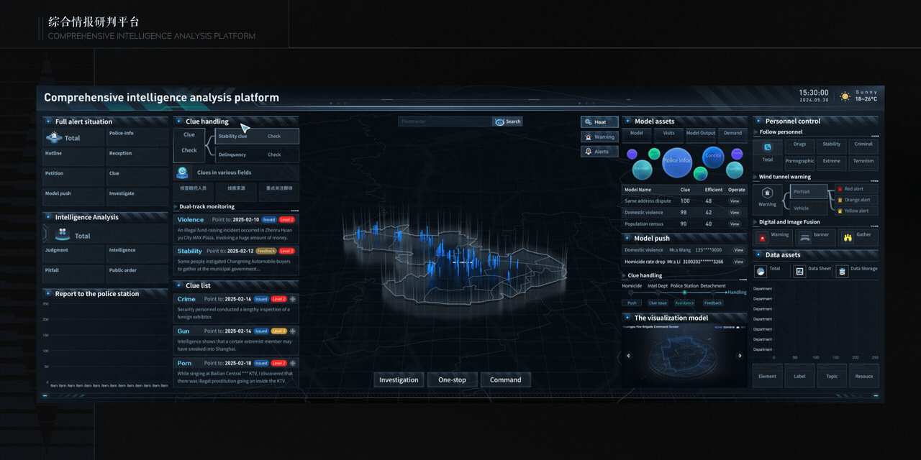This screenshot has height=460, width=921.
Task: Click the banner icon in Digital and Image Fusion
Action: [x=805, y=237]
